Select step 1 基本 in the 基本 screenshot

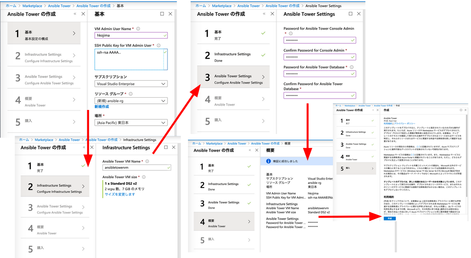[x=44, y=33]
